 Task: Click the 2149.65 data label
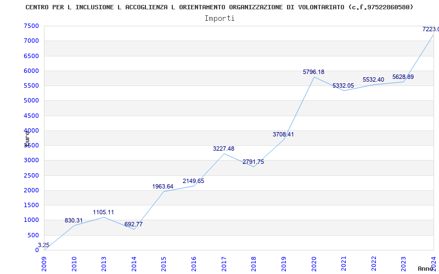(x=194, y=181)
